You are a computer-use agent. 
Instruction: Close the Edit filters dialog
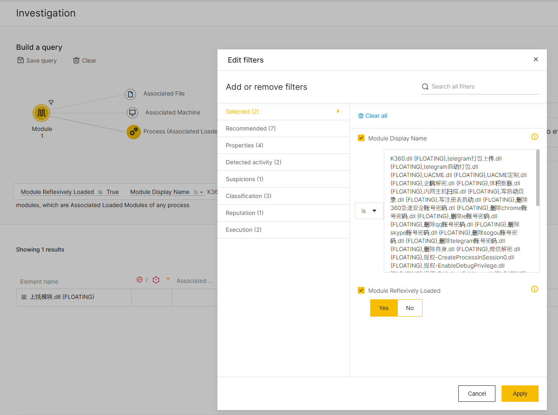536,59
